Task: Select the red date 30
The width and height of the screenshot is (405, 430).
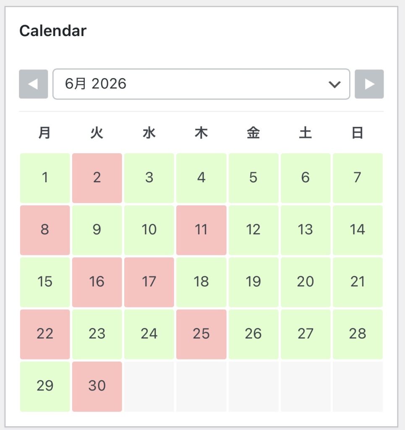Action: pyautogui.click(x=97, y=386)
